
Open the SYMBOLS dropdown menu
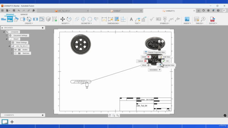[165, 23]
